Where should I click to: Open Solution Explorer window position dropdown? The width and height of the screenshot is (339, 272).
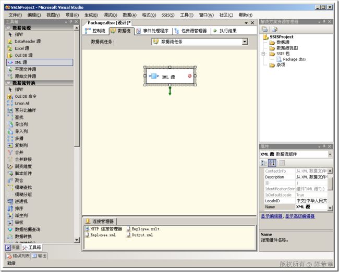319,22
